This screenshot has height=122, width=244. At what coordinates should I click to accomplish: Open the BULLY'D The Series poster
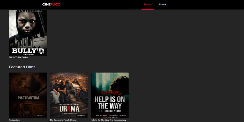point(28,33)
